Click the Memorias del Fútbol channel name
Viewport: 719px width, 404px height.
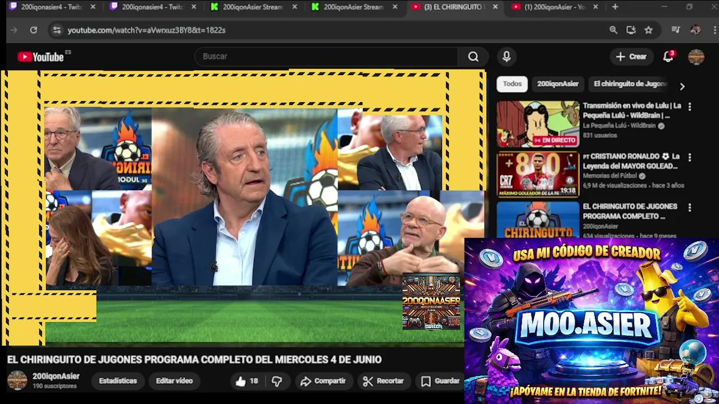609,176
